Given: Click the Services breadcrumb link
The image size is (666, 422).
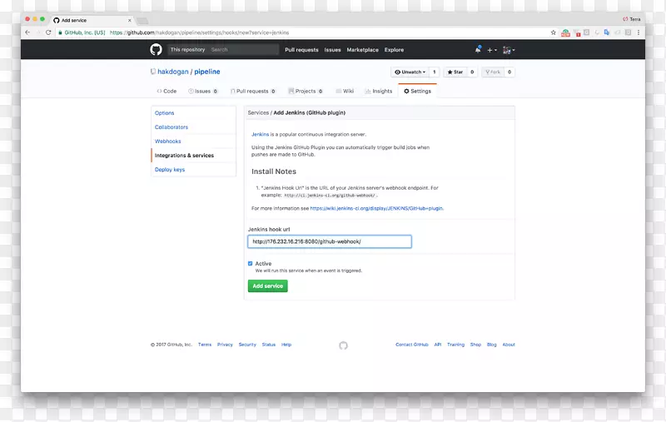Looking at the screenshot, I should click(258, 113).
